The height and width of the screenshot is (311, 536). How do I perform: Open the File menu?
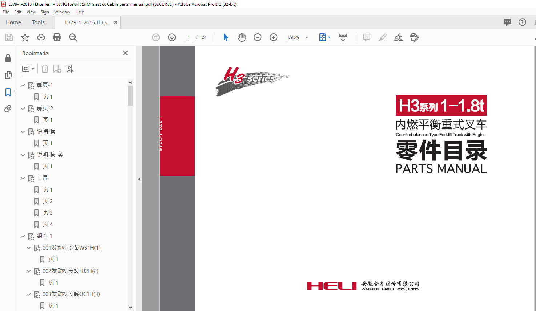6,12
